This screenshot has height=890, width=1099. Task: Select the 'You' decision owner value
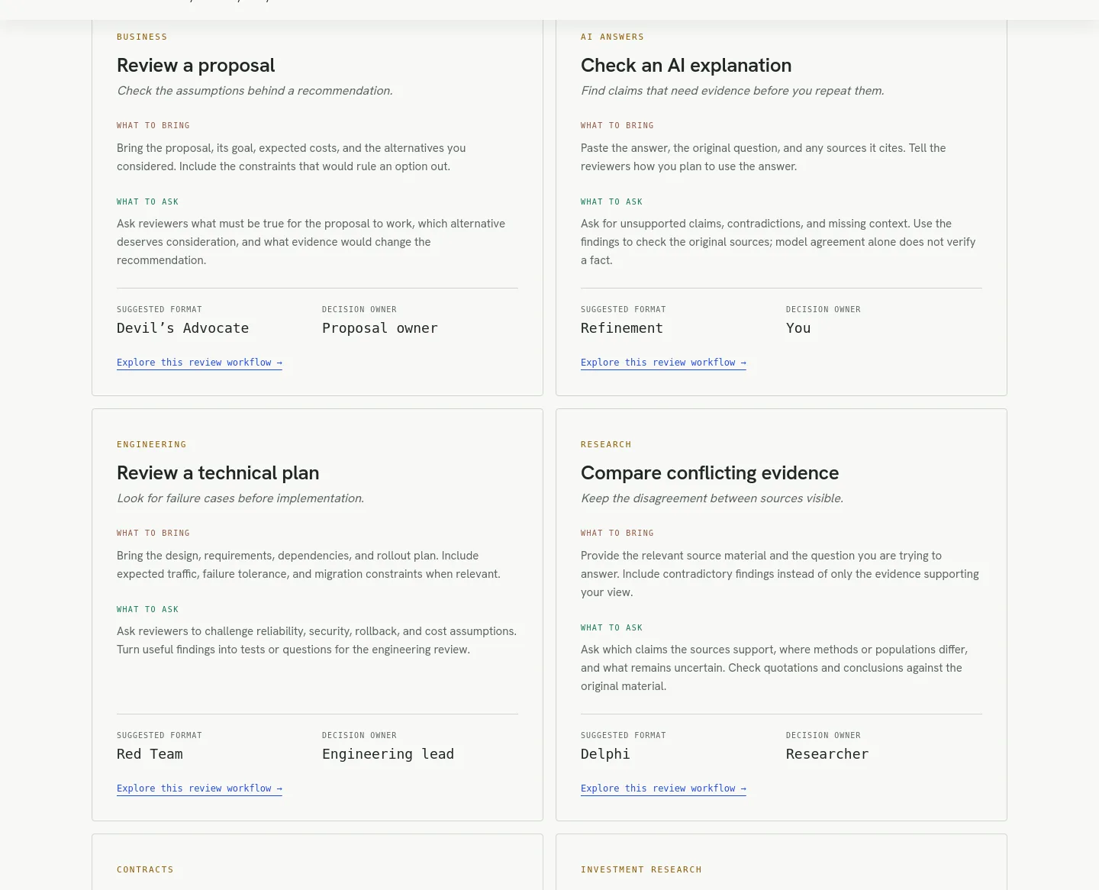[x=798, y=328]
